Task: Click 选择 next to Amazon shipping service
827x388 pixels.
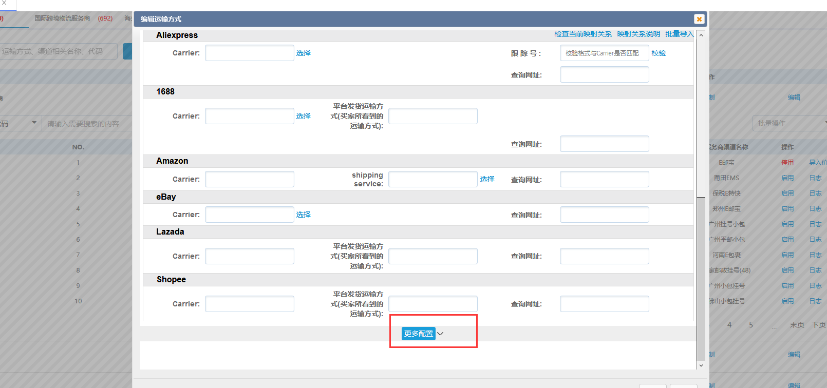Action: coord(487,179)
